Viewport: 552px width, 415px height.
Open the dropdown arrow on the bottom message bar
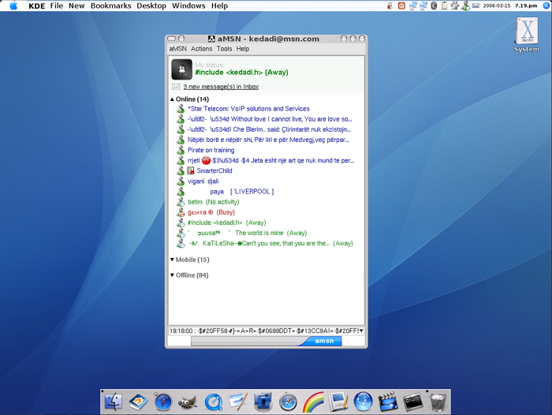click(x=361, y=331)
